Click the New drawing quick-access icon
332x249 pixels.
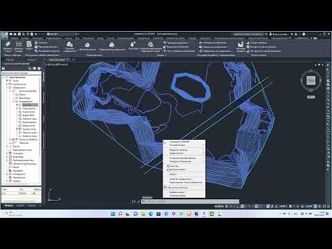[x=11, y=34]
